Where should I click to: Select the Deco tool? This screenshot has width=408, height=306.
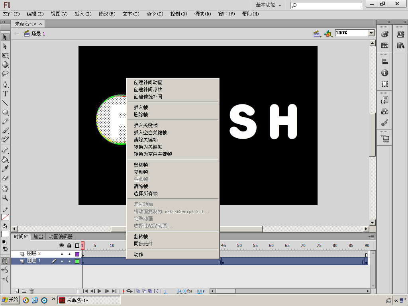tap(5, 140)
